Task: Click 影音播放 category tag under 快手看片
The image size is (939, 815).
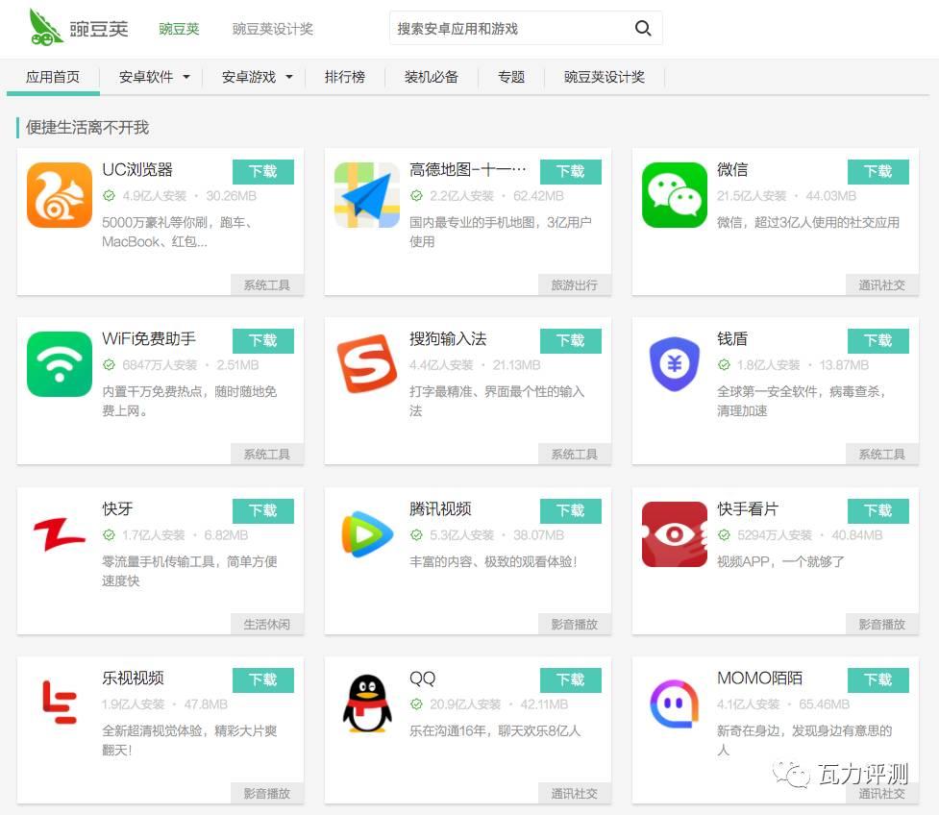Action: (881, 624)
